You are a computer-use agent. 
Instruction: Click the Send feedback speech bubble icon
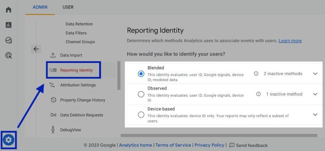(x=232, y=145)
